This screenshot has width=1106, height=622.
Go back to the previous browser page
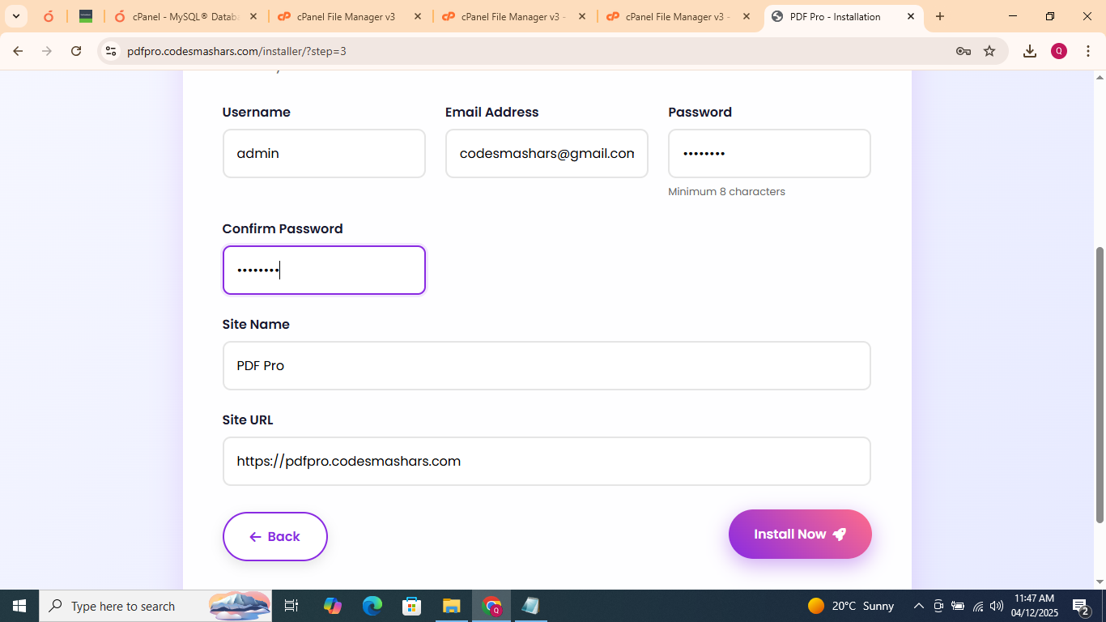tap(18, 51)
